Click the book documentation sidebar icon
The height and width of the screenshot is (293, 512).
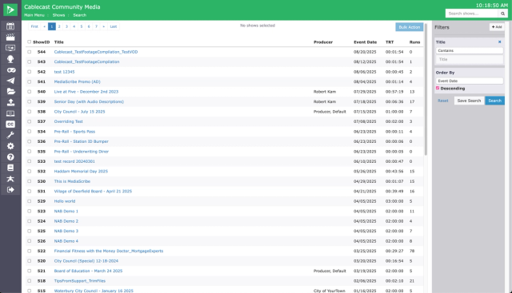pos(10,168)
